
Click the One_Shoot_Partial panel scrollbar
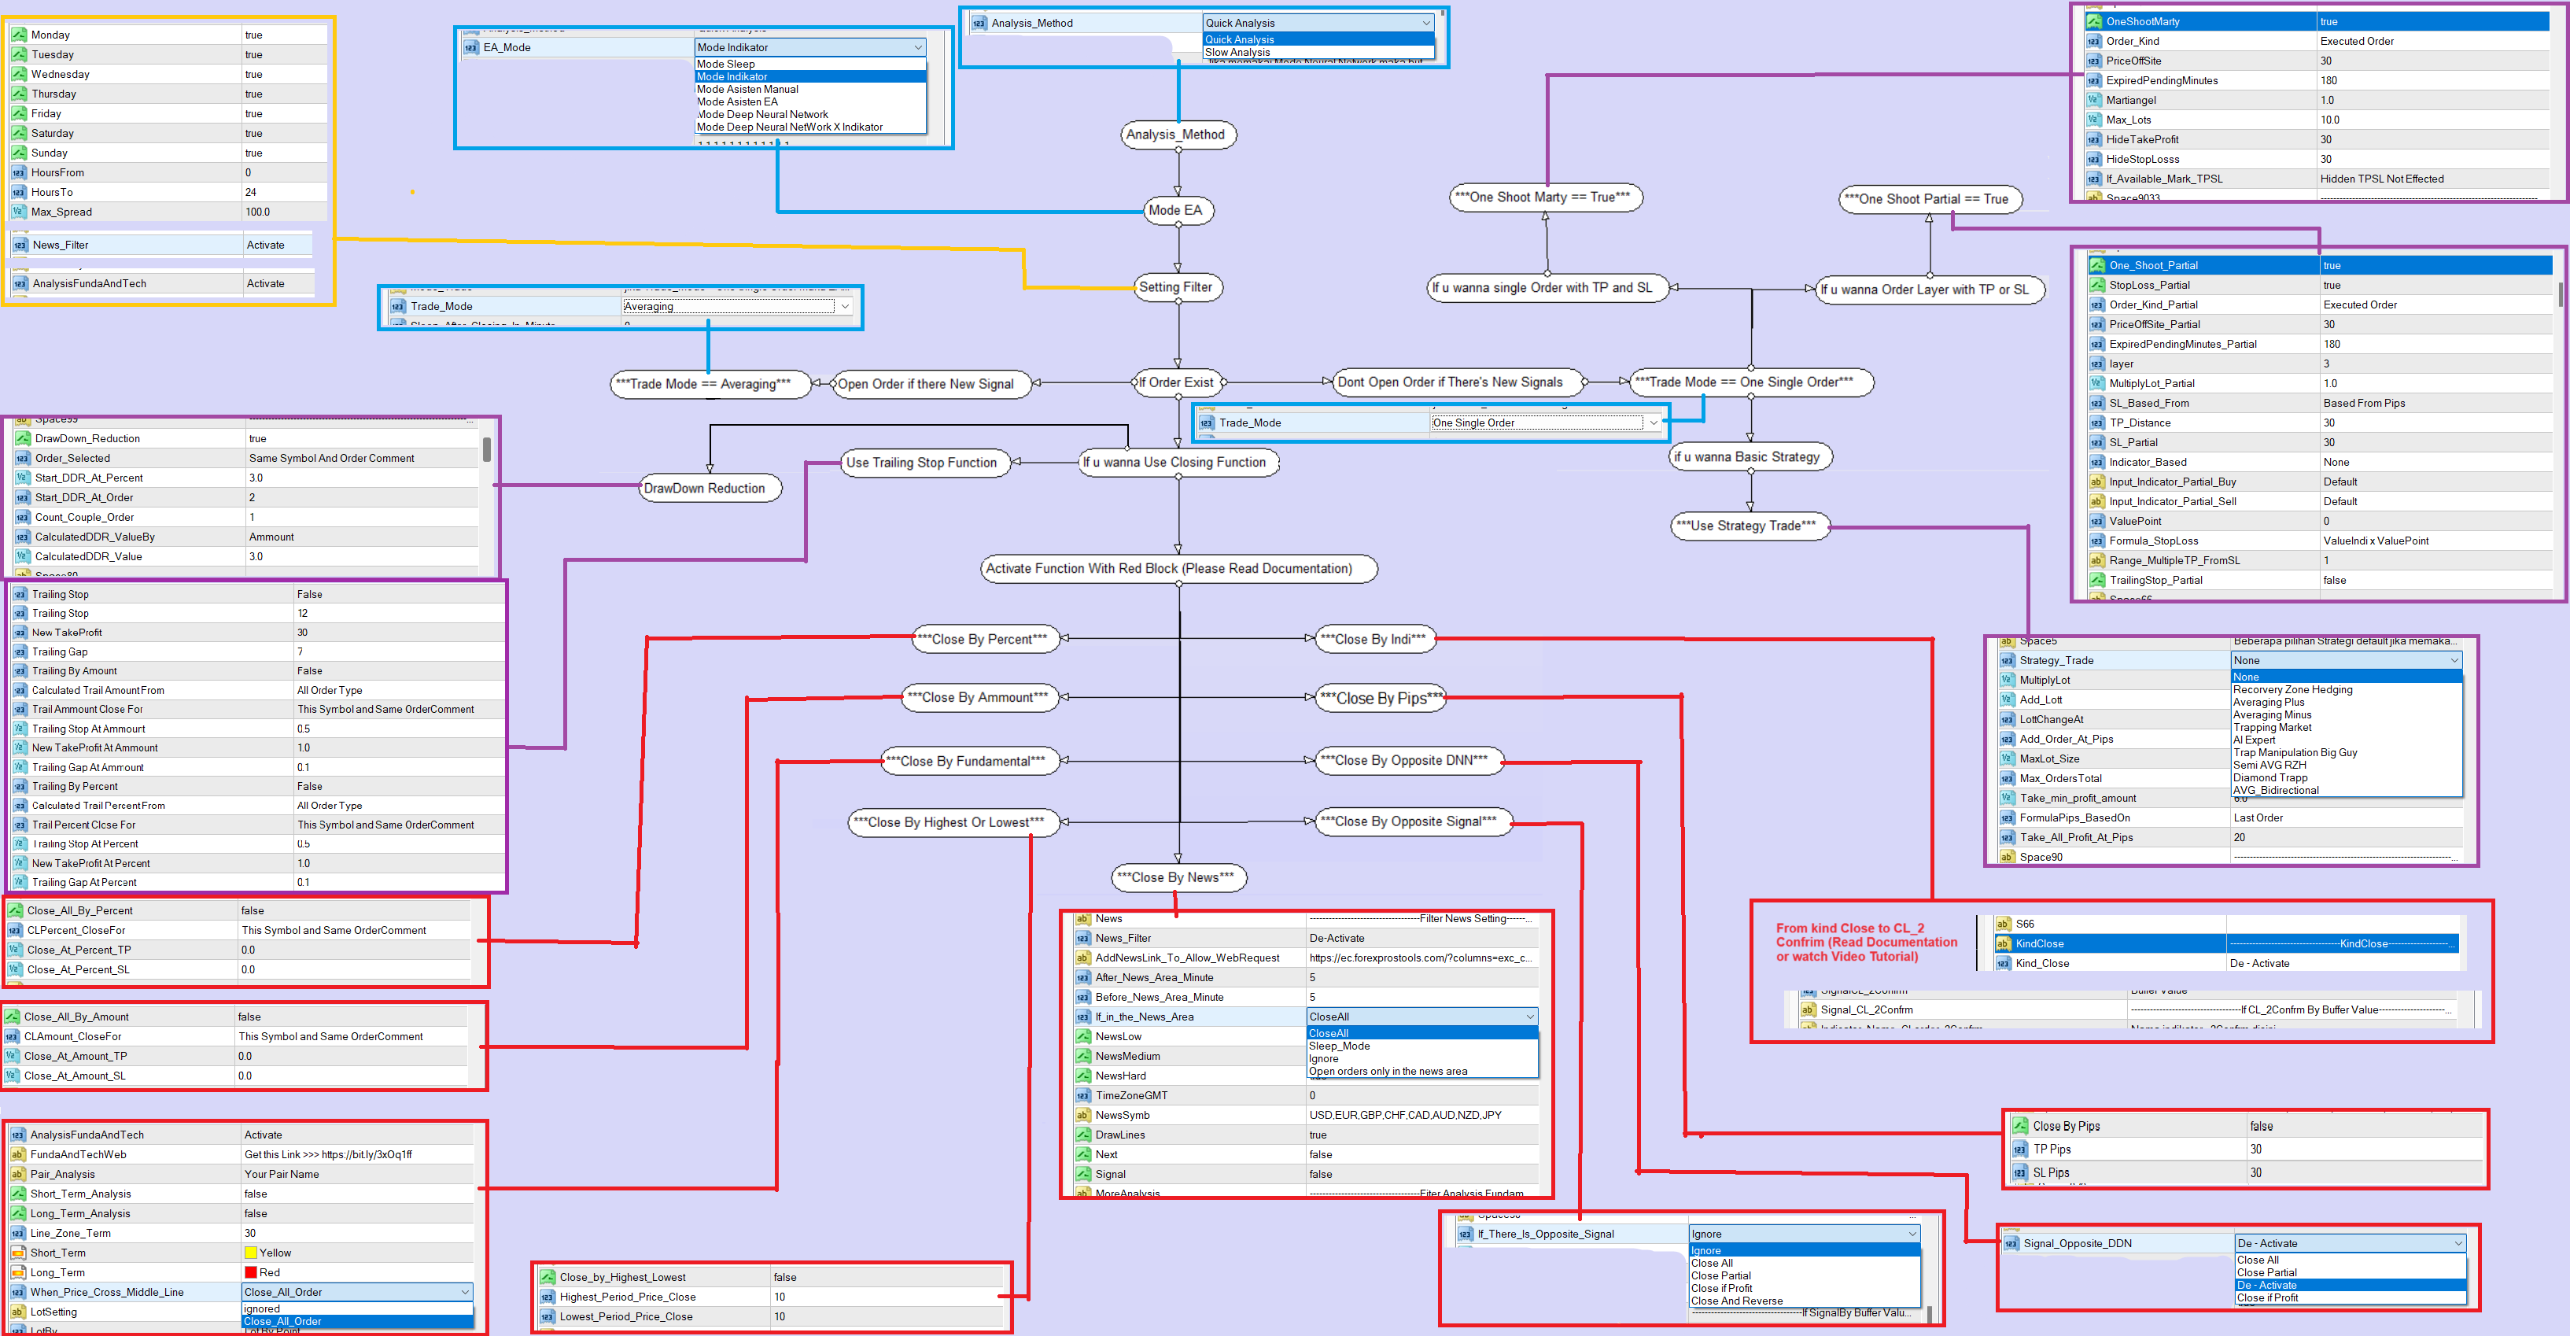tap(2561, 293)
